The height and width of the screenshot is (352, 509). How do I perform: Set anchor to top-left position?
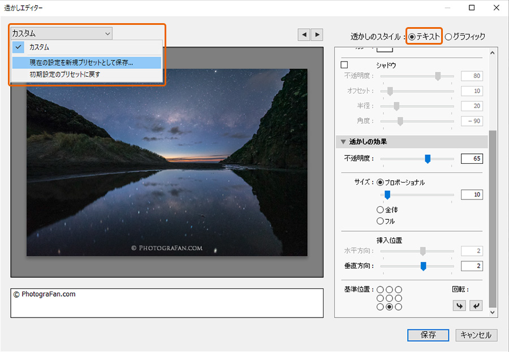pos(380,289)
